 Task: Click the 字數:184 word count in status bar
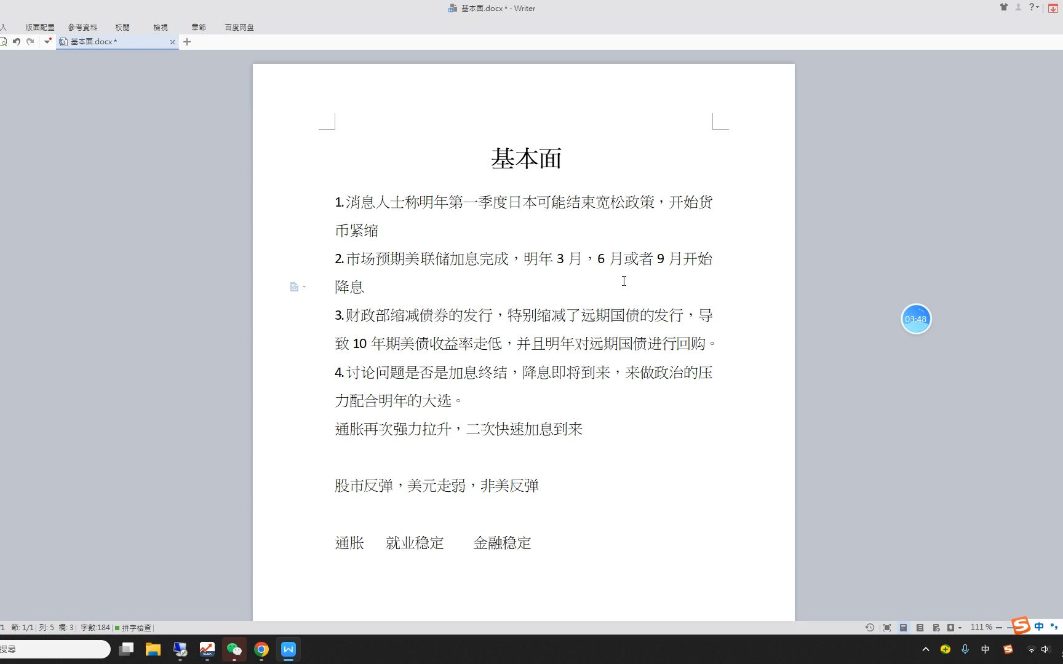coord(95,628)
